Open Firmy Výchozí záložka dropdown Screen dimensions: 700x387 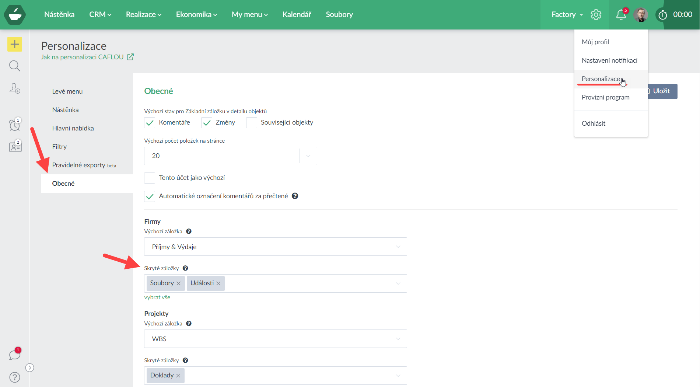(x=398, y=247)
